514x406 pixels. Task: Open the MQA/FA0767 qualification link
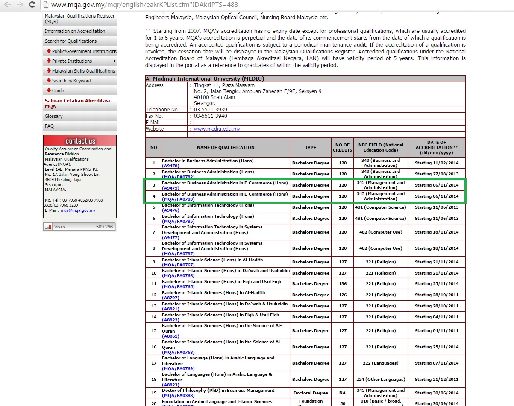pos(178,265)
